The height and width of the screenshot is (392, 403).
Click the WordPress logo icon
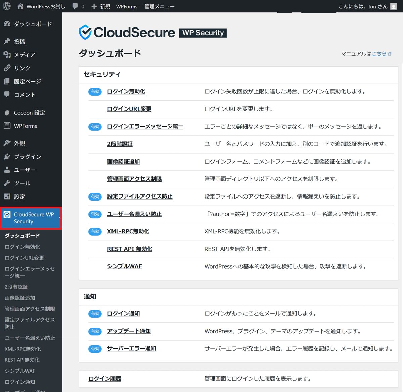(7, 6)
